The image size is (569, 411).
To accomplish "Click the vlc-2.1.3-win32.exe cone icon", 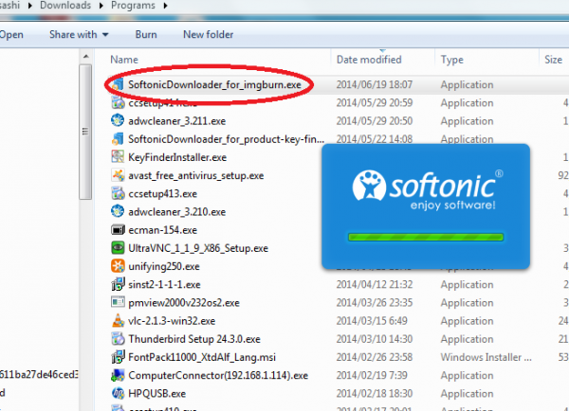I will point(118,321).
